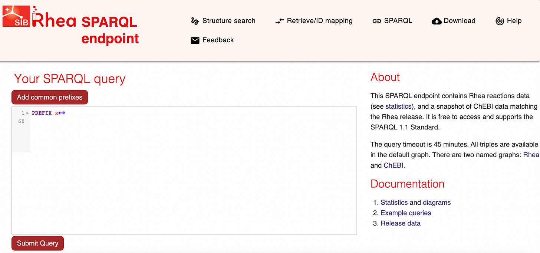Submit the SPARQL query

coord(37,243)
